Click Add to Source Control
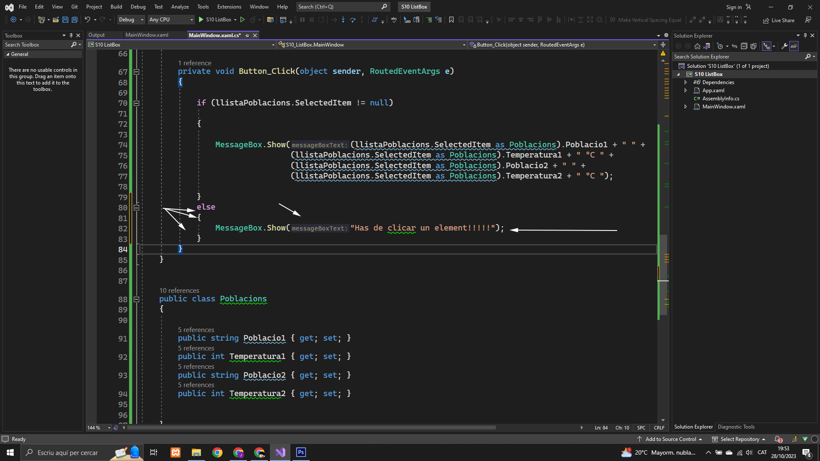The width and height of the screenshot is (820, 461). tap(671, 439)
